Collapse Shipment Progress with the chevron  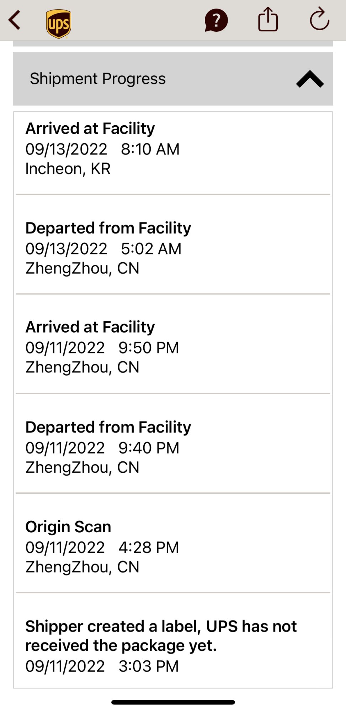point(310,79)
